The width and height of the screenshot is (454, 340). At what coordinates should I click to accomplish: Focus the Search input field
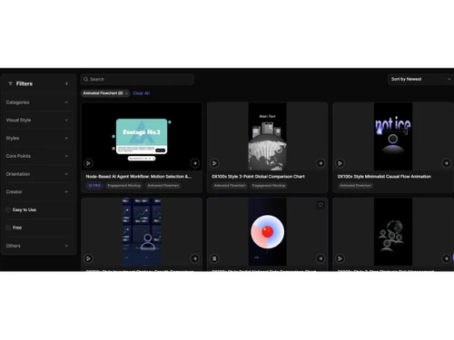click(x=137, y=79)
